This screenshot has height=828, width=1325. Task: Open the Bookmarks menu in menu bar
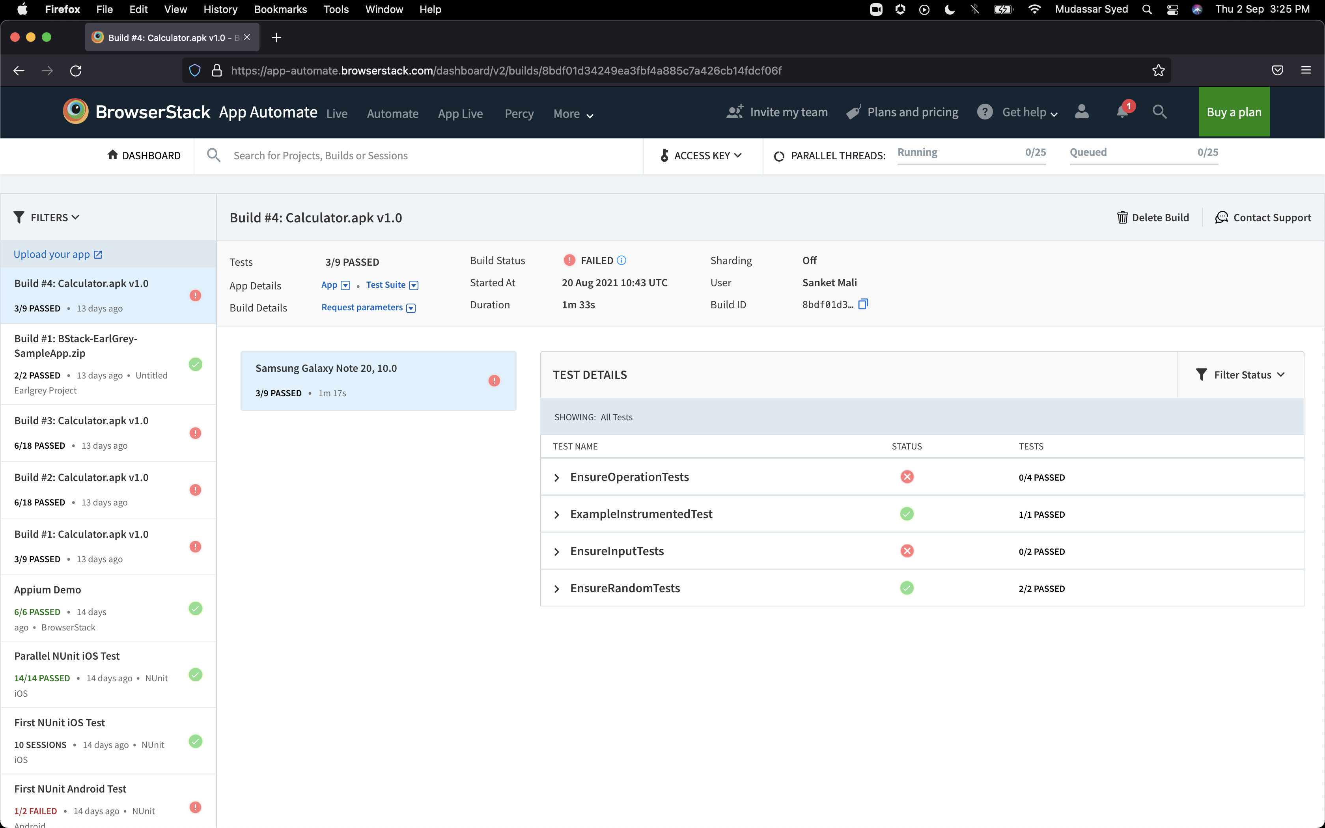280,9
